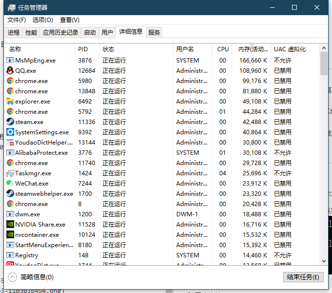332x293 pixels.
Task: Click the QQ.exe penguin icon
Action: (x=10, y=70)
